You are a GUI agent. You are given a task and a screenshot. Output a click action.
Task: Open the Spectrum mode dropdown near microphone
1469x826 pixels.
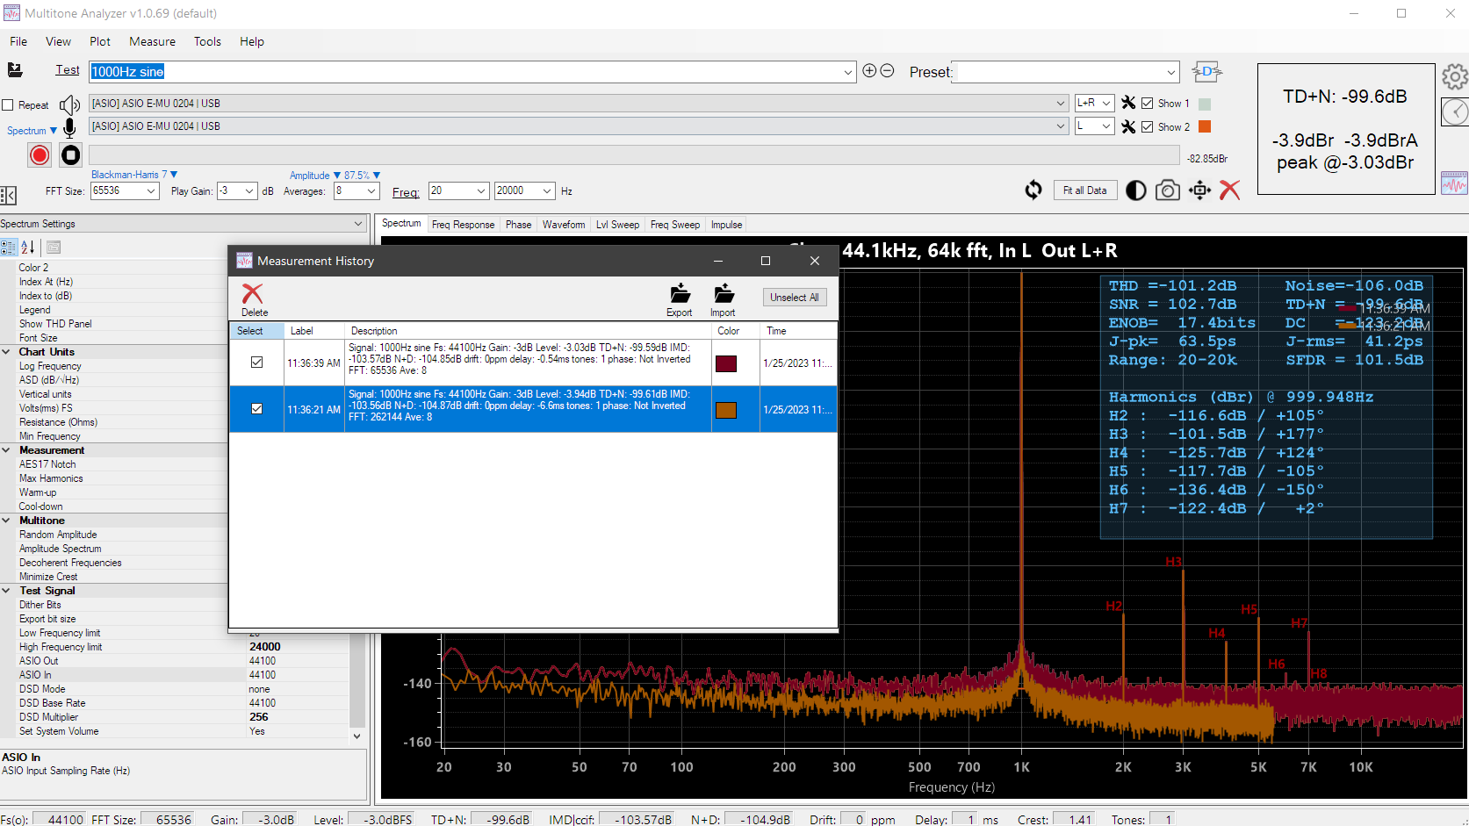pos(32,131)
